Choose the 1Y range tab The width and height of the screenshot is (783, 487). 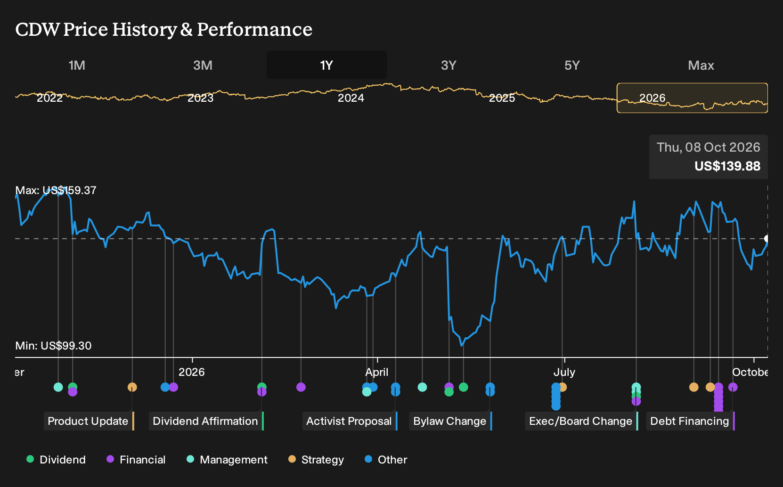click(x=326, y=65)
